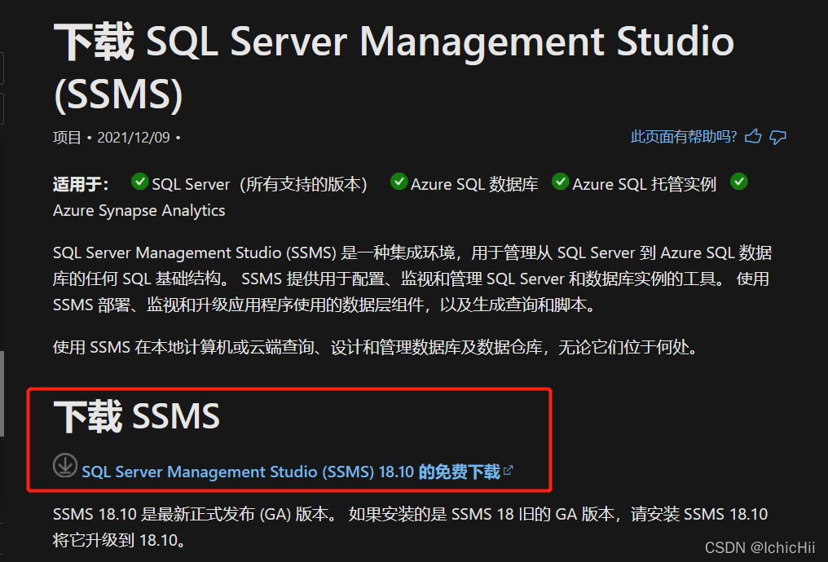Click the download arrow icon beside SSMS link
The width and height of the screenshot is (828, 562).
point(65,465)
